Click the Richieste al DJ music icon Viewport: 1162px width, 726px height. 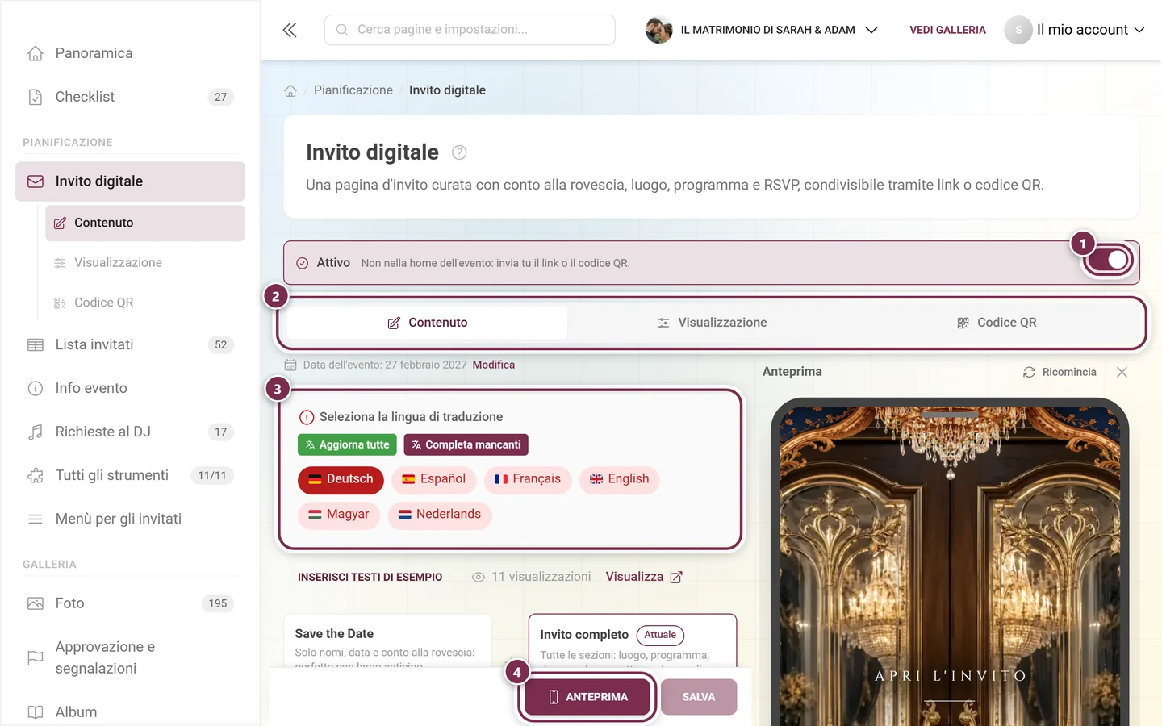[x=36, y=432]
